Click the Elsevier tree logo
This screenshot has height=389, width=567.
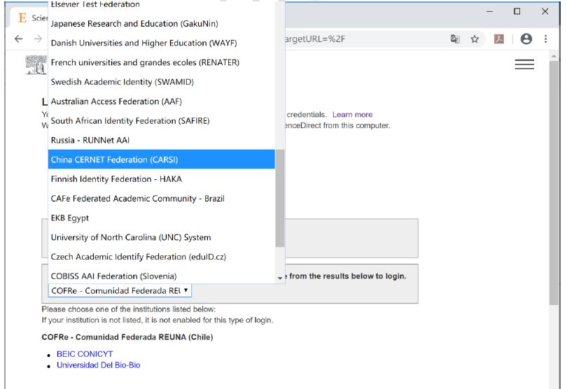pos(36,65)
